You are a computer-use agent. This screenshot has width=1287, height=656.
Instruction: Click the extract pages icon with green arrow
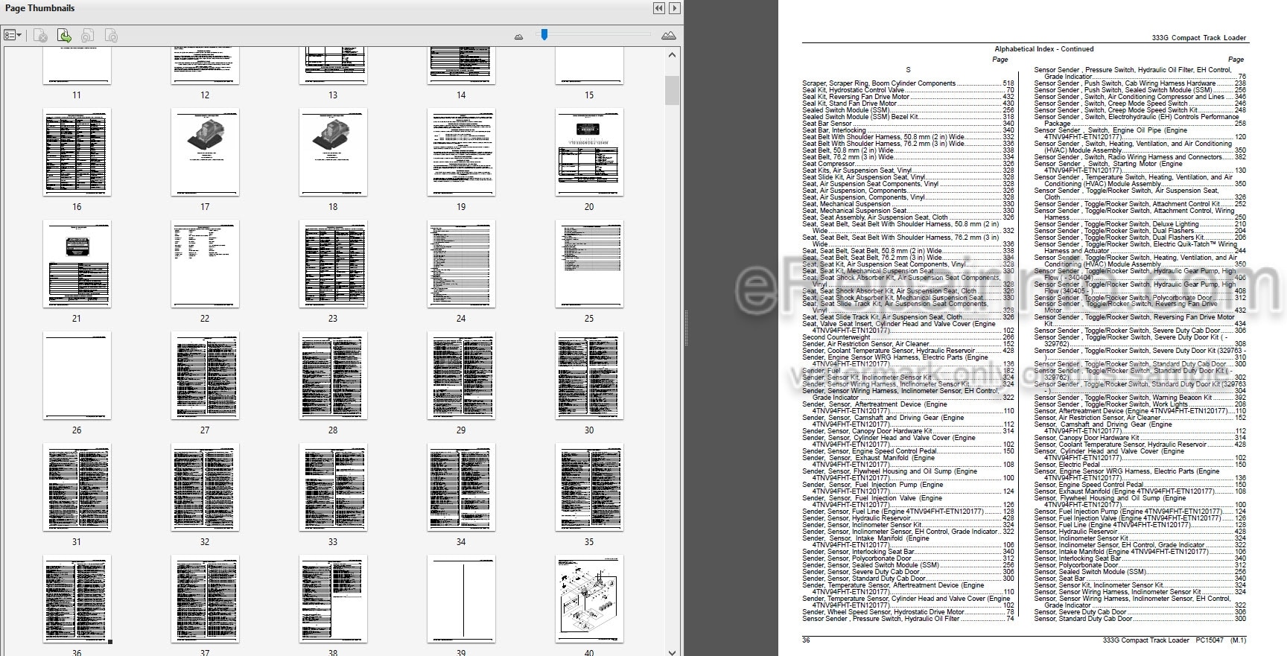coord(65,35)
